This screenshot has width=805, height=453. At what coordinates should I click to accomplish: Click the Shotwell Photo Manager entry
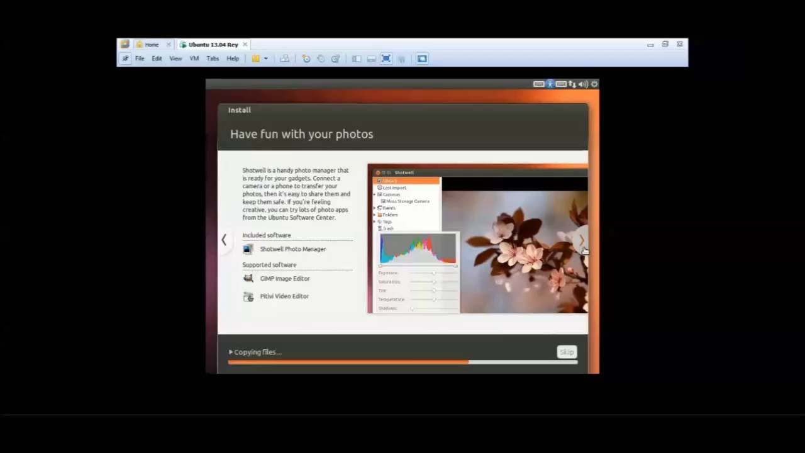[x=284, y=249]
